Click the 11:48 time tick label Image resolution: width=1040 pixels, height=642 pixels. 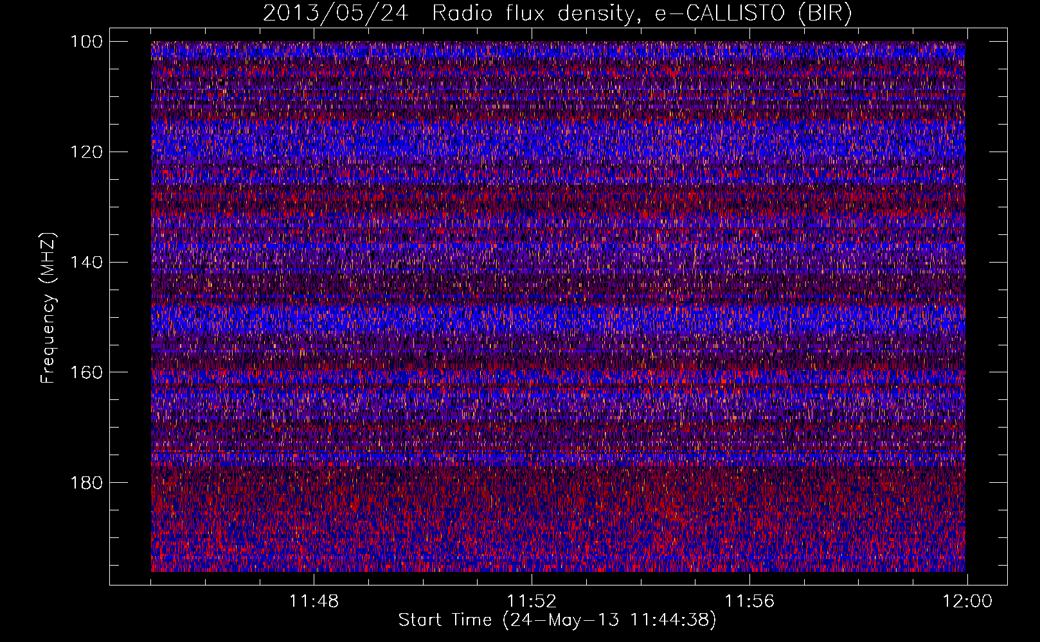314,602
